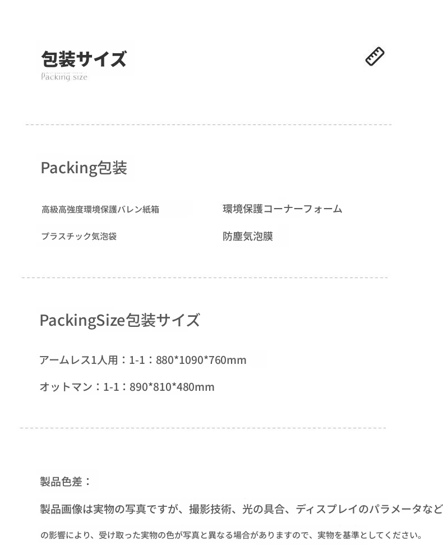
Task: Click the の影響により disclaimer line
Action: (x=231, y=535)
